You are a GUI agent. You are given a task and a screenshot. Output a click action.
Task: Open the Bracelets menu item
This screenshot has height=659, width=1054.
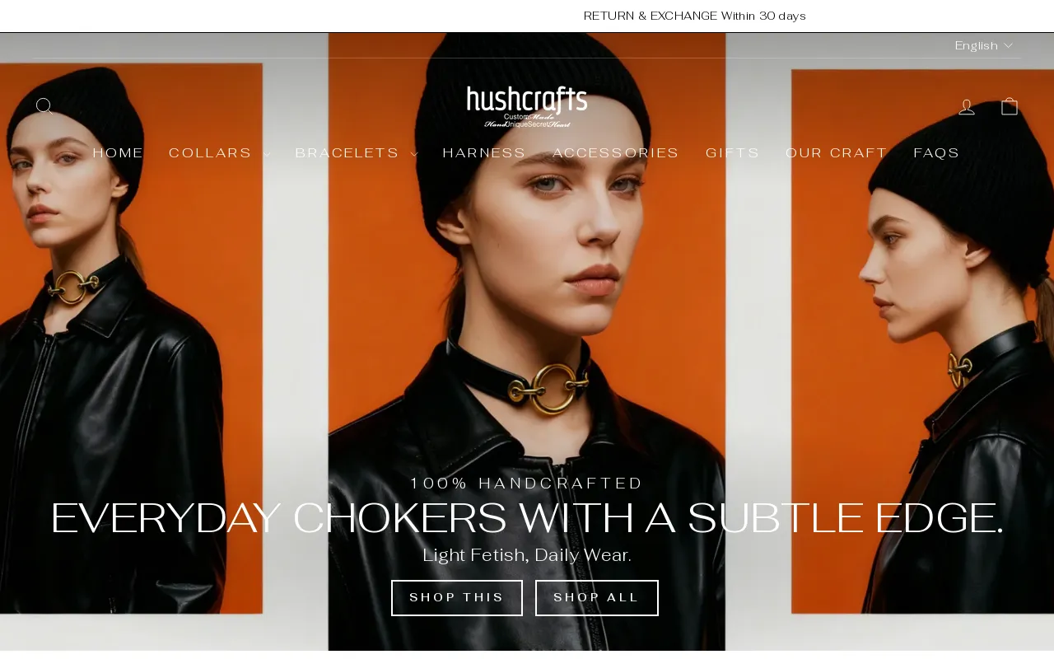(347, 153)
